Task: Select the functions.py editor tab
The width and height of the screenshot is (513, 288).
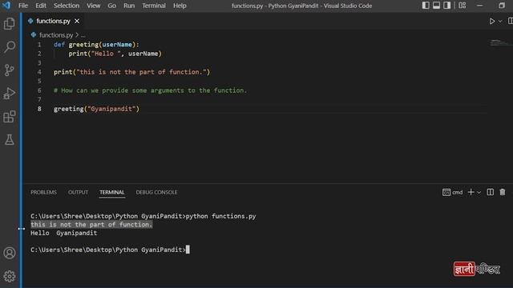Action: (x=53, y=22)
